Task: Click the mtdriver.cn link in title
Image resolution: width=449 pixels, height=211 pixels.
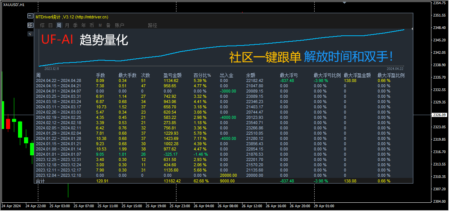Action: 92,17
